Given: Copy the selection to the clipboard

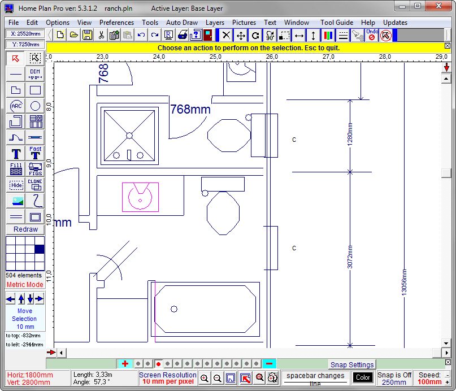Looking at the screenshot, I should tap(114, 35).
